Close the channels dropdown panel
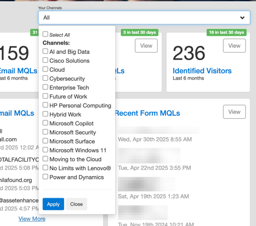 [x=76, y=204]
